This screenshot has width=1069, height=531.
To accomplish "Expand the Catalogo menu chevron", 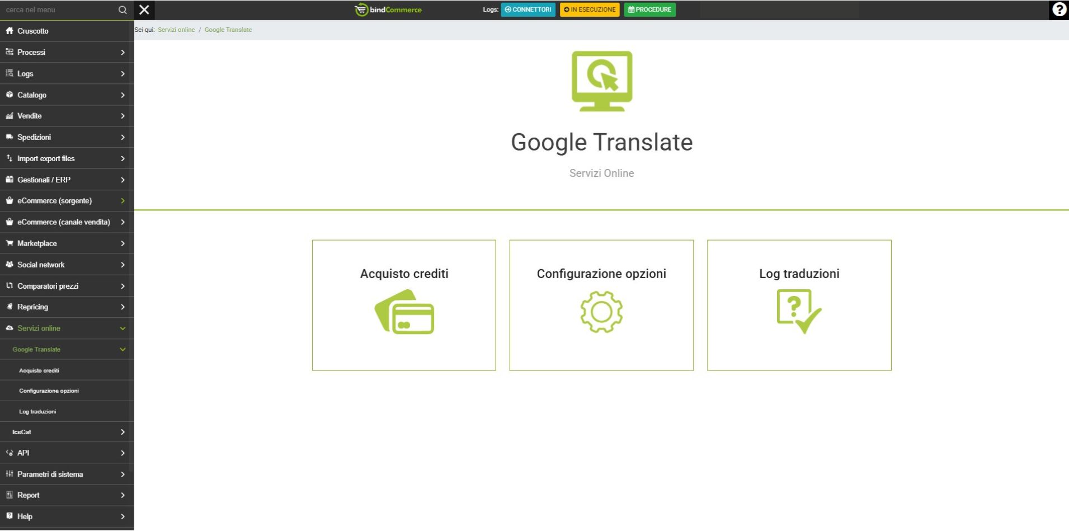I will point(123,95).
